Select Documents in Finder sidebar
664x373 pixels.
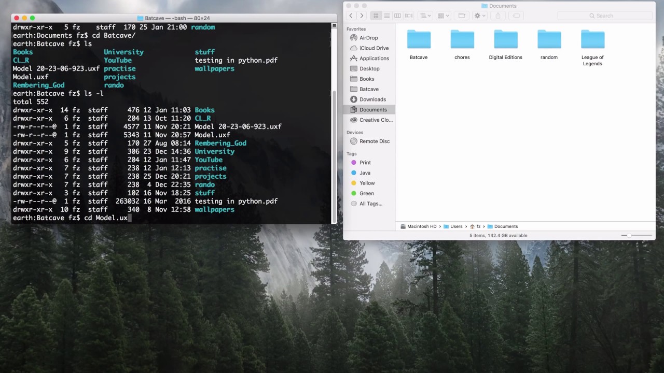click(x=369, y=110)
